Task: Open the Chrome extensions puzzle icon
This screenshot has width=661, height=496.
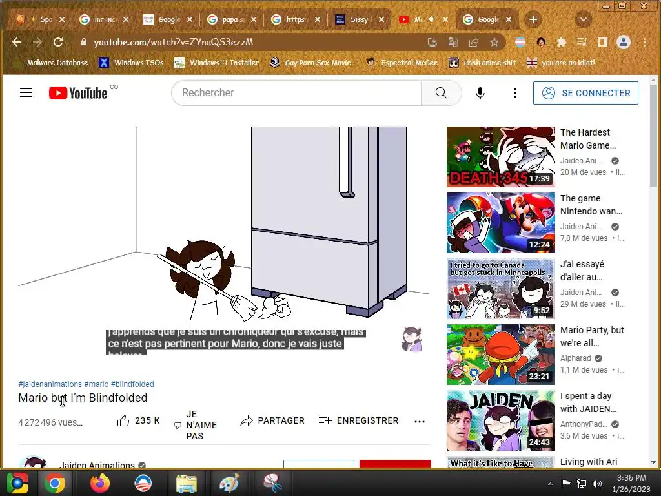Action: click(x=562, y=42)
